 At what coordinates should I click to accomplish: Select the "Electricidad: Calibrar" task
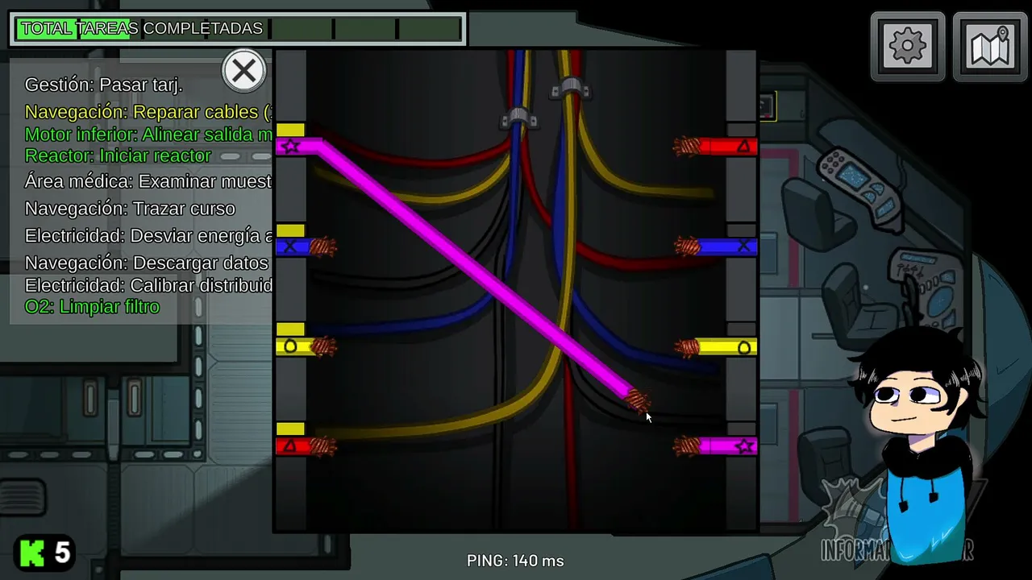(x=148, y=285)
